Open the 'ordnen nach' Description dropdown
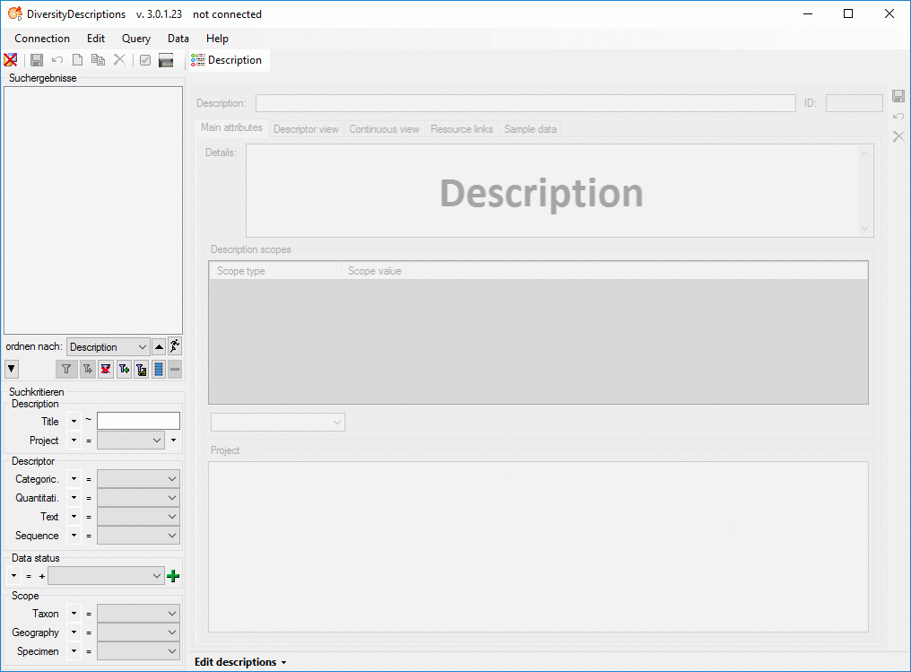 pos(108,347)
